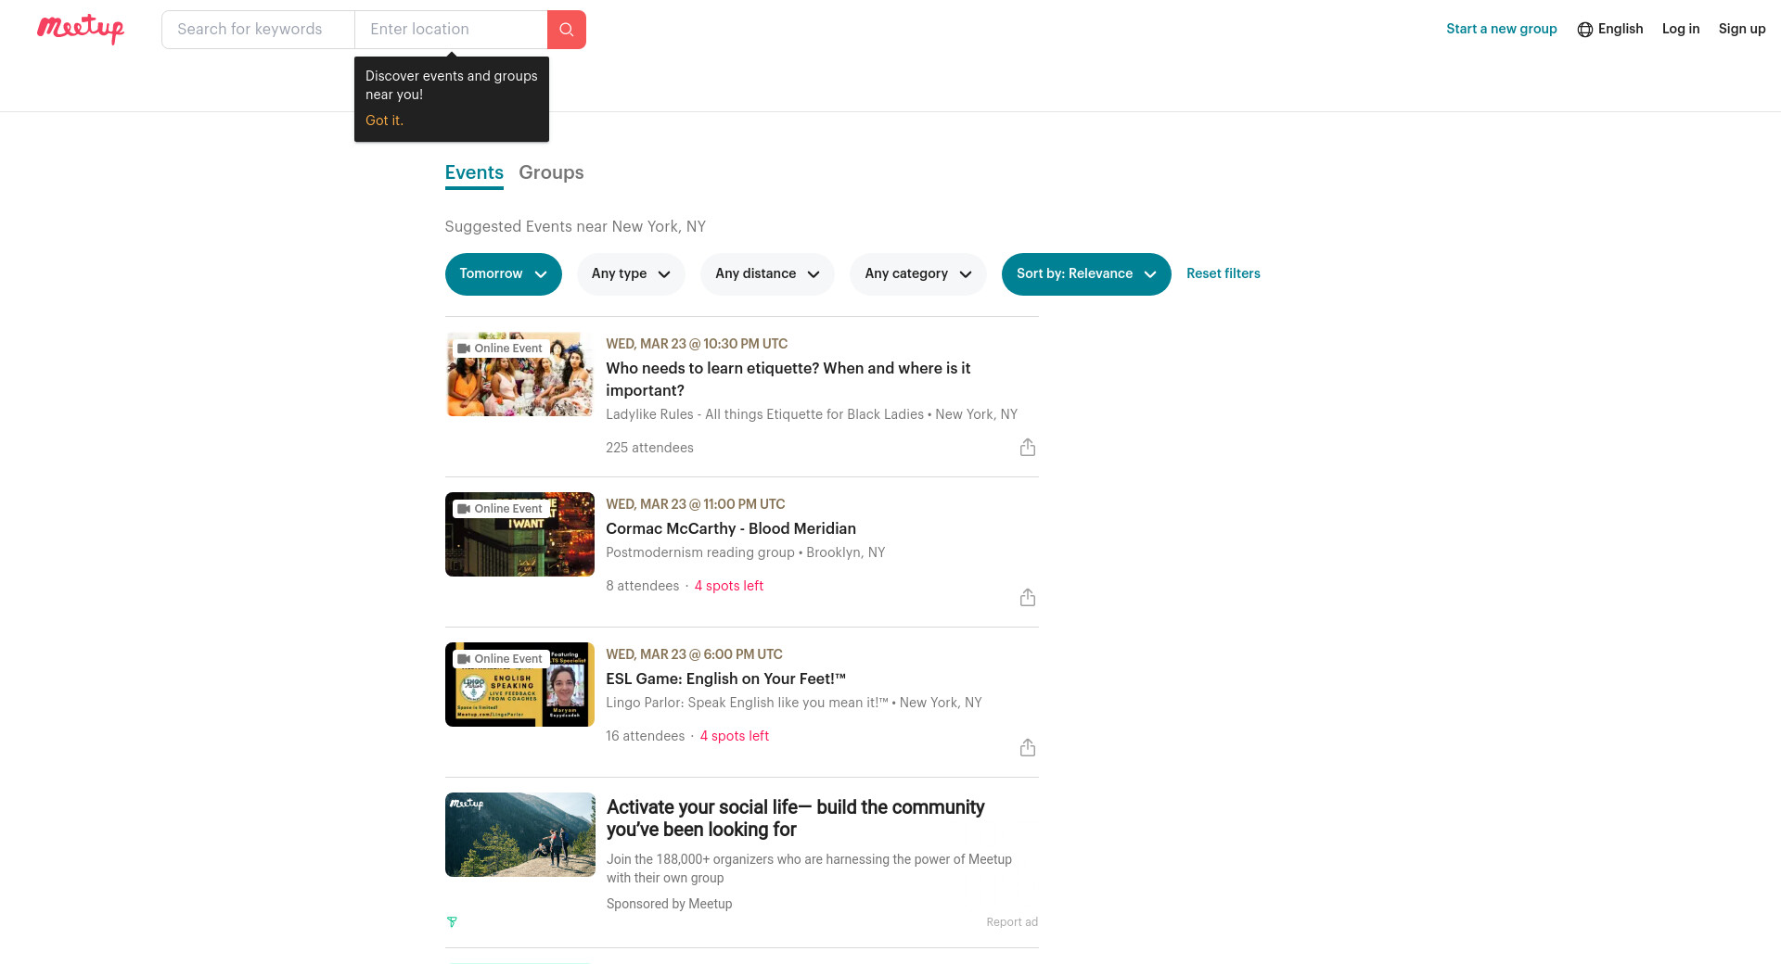Share the ESL Game event
The width and height of the screenshot is (1781, 964).
[1028, 748]
